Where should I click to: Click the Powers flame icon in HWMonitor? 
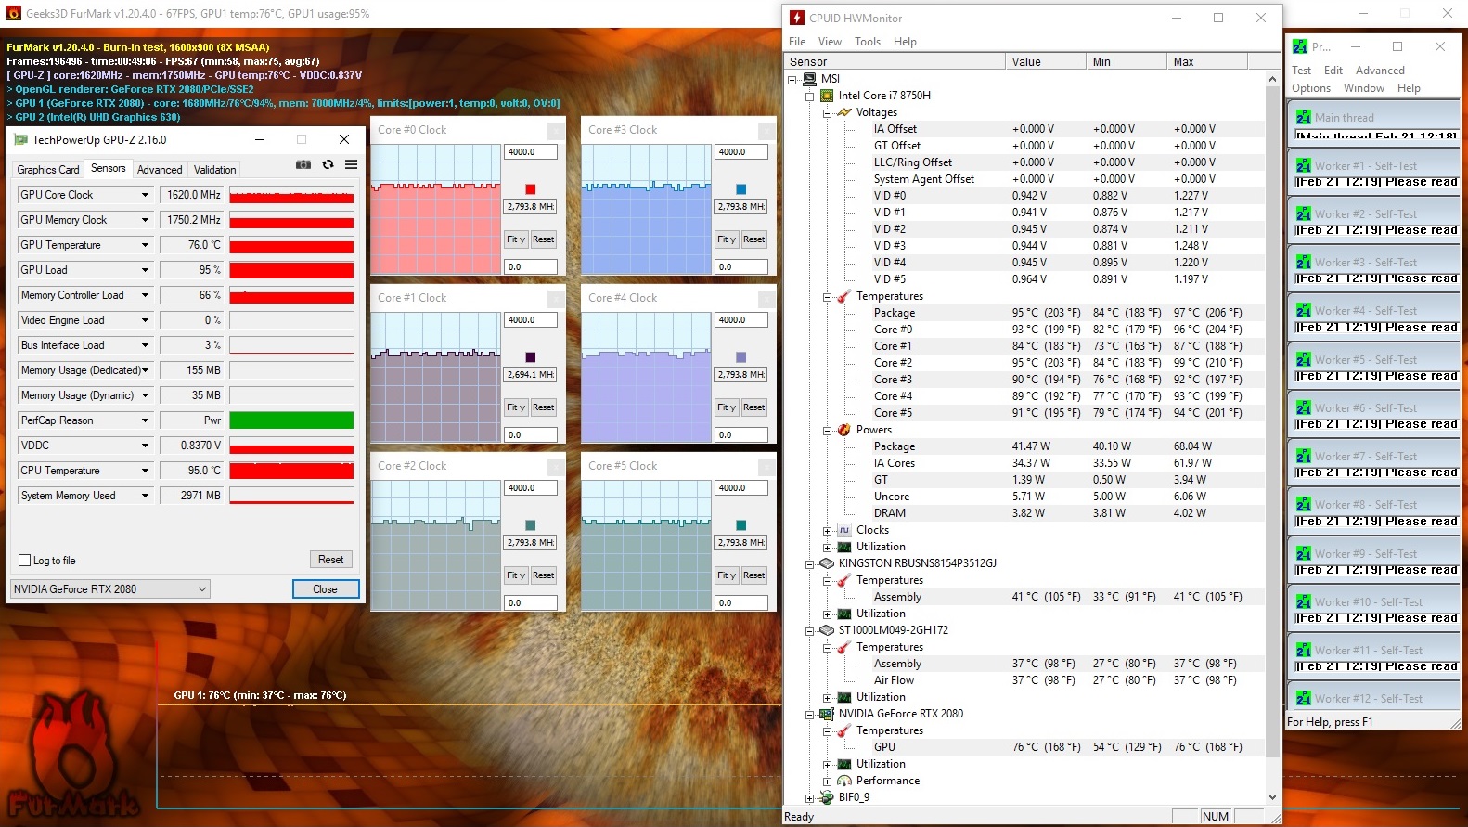pyautogui.click(x=844, y=431)
